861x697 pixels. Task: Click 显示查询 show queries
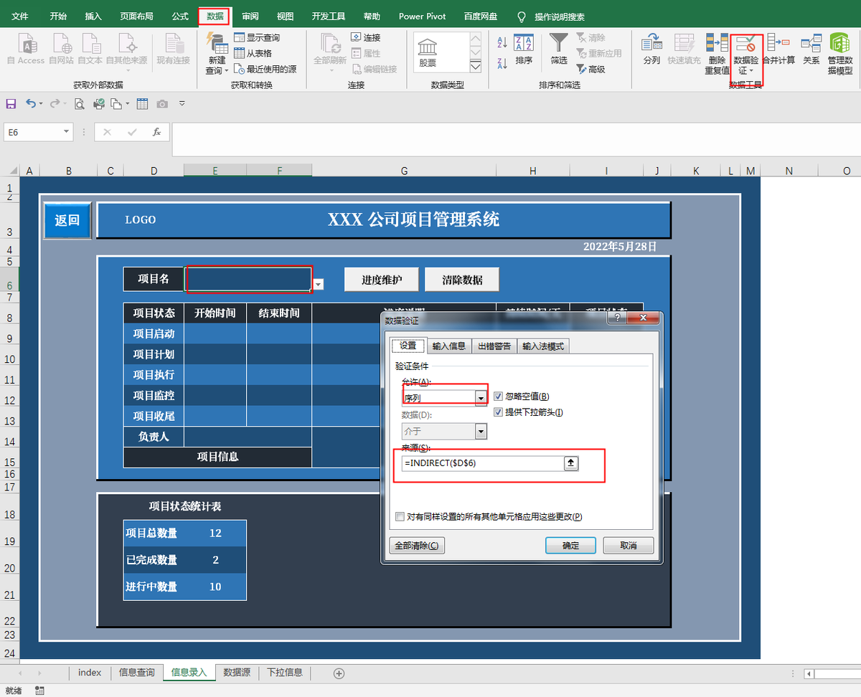point(257,37)
